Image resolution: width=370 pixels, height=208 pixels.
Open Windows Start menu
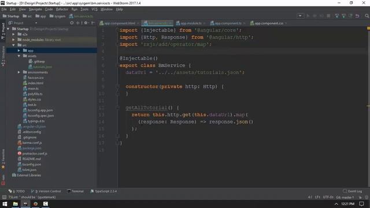coord(5,204)
